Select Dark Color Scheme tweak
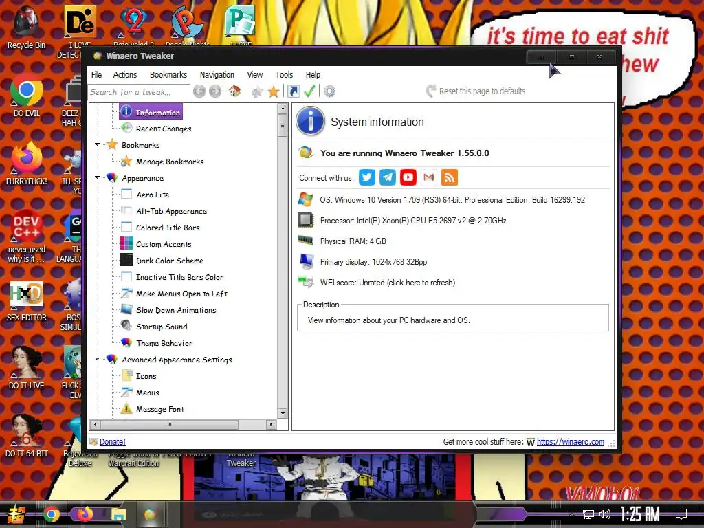 (170, 261)
